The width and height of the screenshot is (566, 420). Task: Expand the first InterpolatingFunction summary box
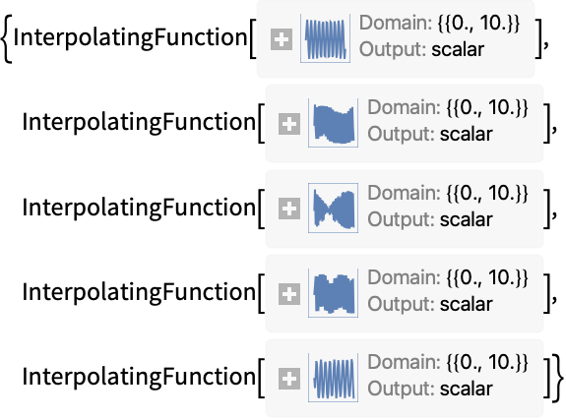point(282,39)
